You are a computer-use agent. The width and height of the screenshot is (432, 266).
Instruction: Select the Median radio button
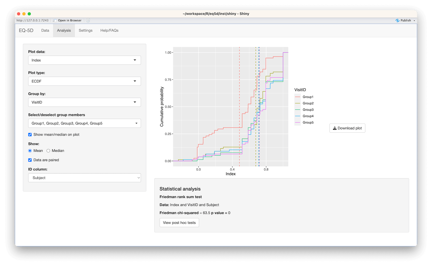(x=48, y=151)
